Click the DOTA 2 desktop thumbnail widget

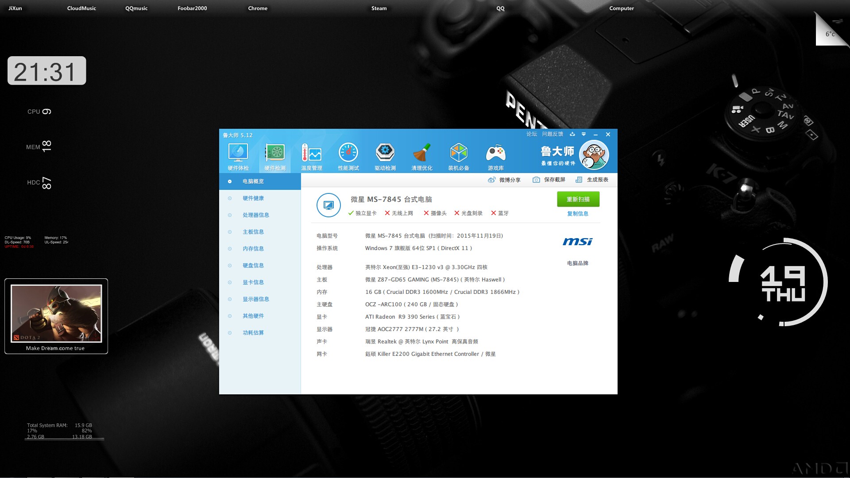pyautogui.click(x=56, y=316)
